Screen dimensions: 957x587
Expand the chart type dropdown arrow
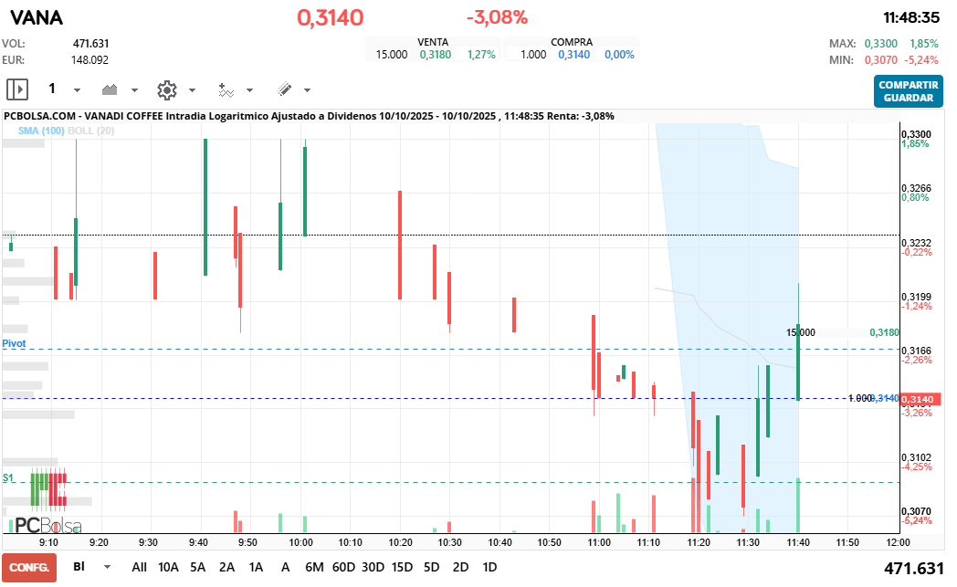click(134, 90)
